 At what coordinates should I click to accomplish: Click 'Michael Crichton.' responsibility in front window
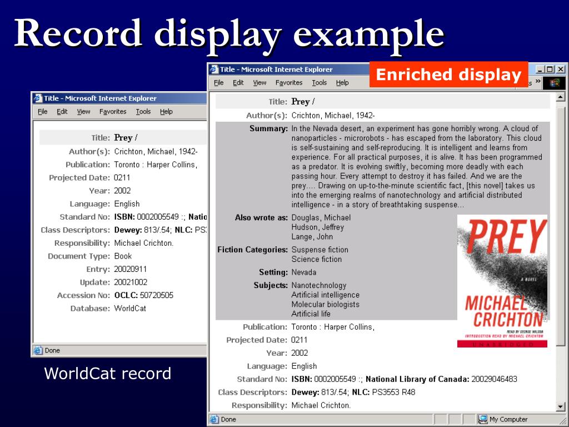(321, 405)
